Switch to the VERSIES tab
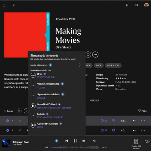This screenshot has height=151, width=151. click(94, 100)
